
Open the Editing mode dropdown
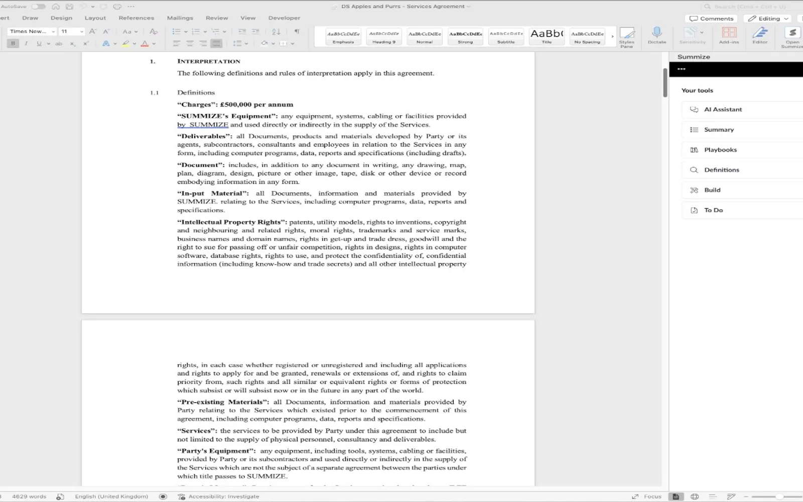pos(767,19)
